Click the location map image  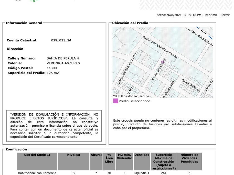[162, 62]
